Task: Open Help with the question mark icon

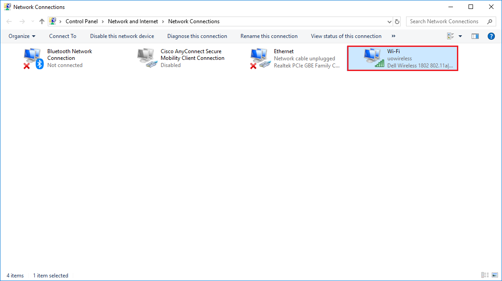Action: click(491, 36)
